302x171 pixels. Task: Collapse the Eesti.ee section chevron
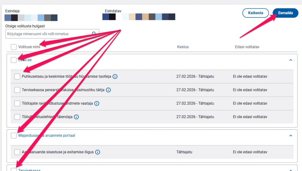(x=290, y=60)
